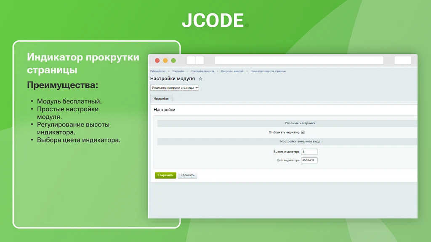This screenshot has width=431, height=242.
Task: Click the Настройки модуля page title
Action: [x=172, y=79]
